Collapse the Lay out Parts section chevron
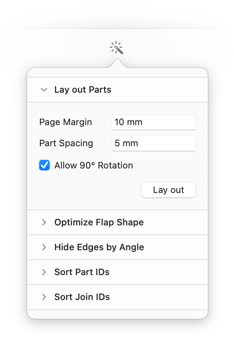 coord(44,90)
